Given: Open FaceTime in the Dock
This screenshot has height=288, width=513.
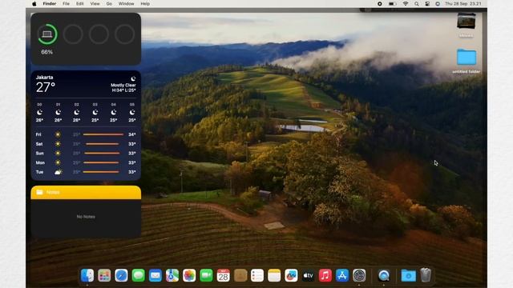Looking at the screenshot, I should pyautogui.click(x=206, y=275).
